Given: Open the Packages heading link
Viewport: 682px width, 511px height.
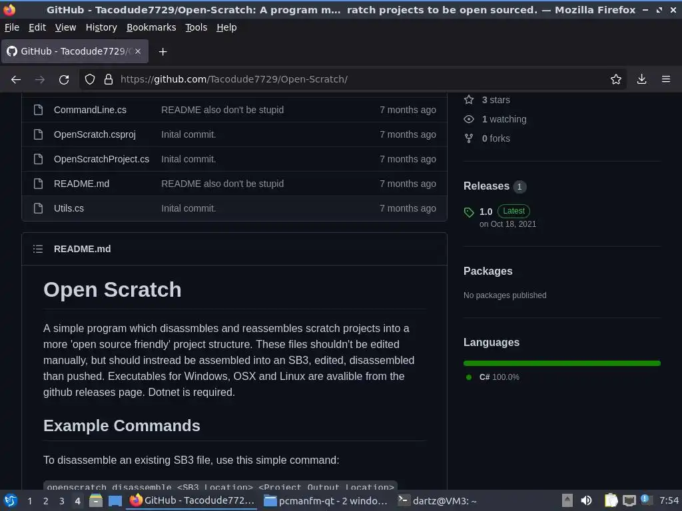Looking at the screenshot, I should point(488,271).
